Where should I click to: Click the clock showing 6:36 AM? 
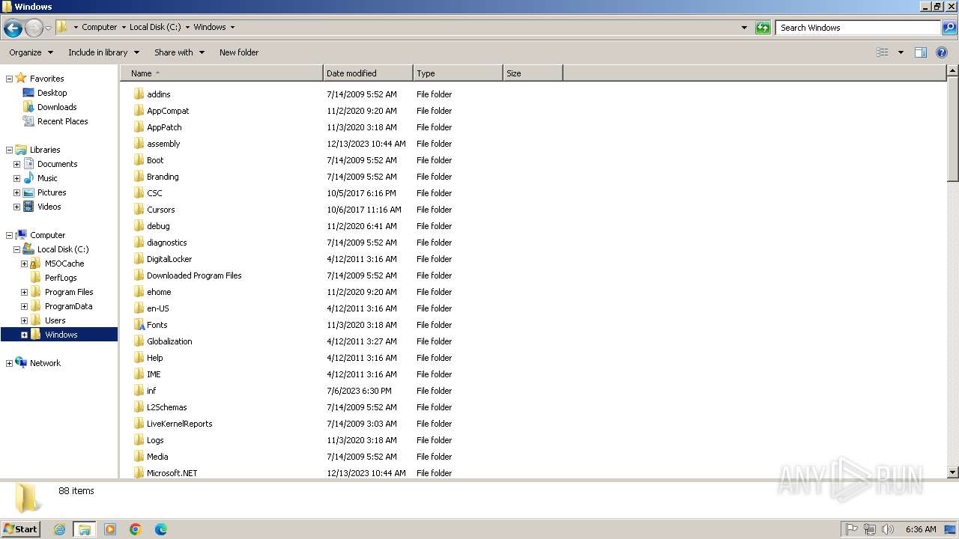(x=921, y=529)
